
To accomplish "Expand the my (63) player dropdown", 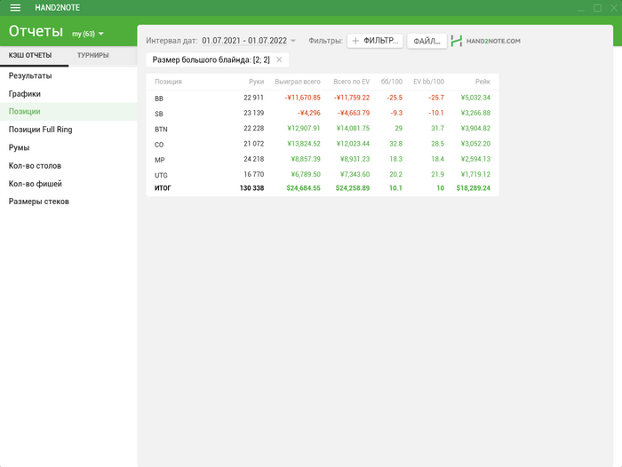I will (88, 34).
